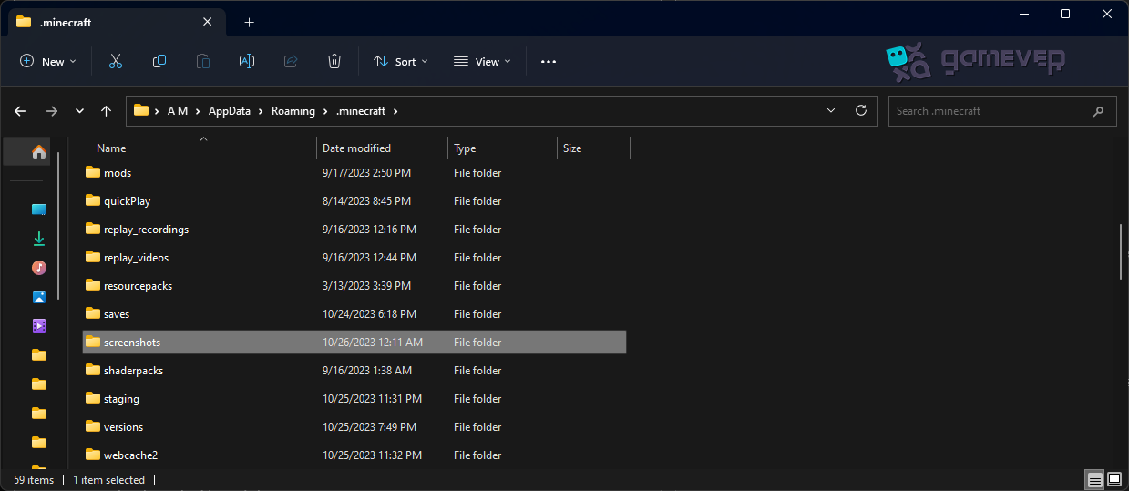
Task: Open the View layout dropdown
Action: coord(482,61)
